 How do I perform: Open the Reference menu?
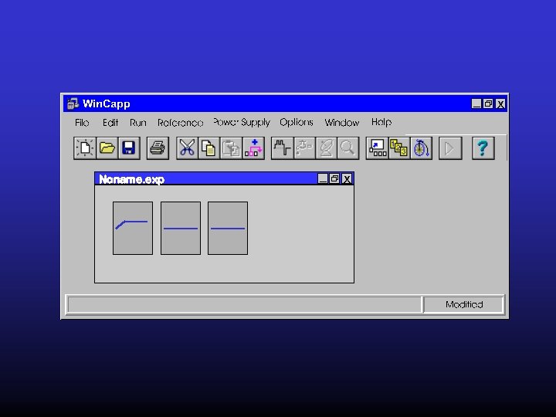click(x=181, y=123)
